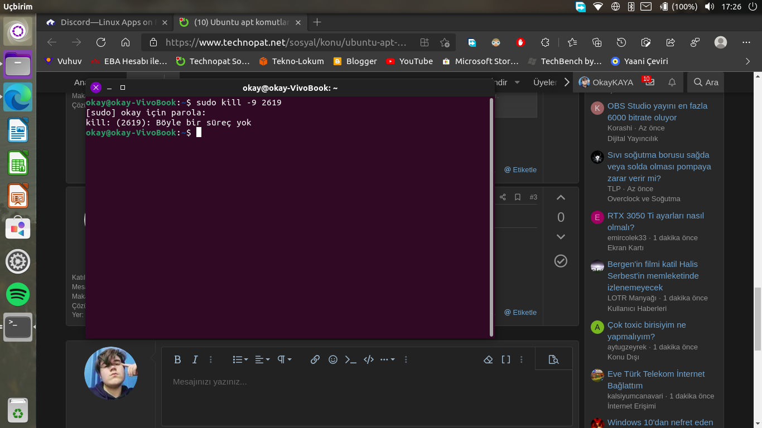Expand the list options dropdown
Viewport: 762px width, 428px height.
coord(240,359)
